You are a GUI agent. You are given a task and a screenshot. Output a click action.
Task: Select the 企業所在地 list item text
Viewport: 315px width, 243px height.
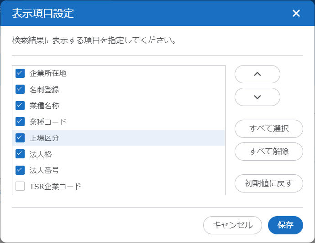48,73
